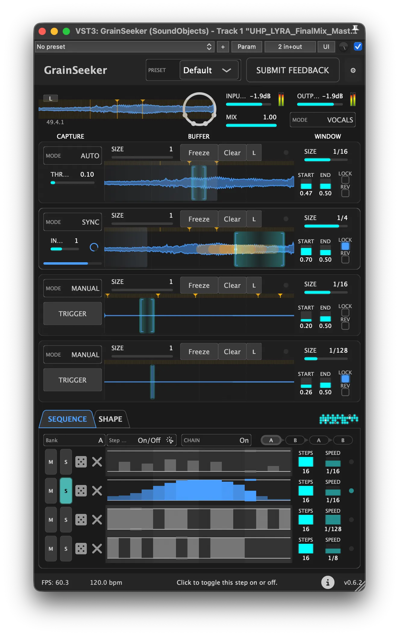Viewport: 399px width, 636px height.
Task: Change MODE MANUAL selector in fourth row
Action: [73, 354]
